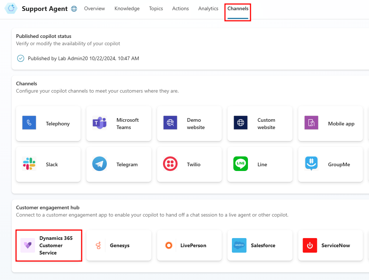The width and height of the screenshot is (369, 280).
Task: Select the Salesforce label
Action: click(x=263, y=245)
